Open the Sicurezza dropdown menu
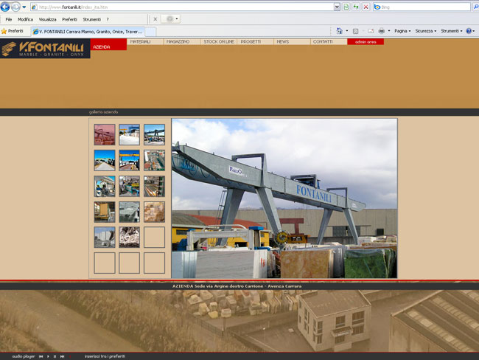The image size is (479, 360). pyautogui.click(x=425, y=31)
